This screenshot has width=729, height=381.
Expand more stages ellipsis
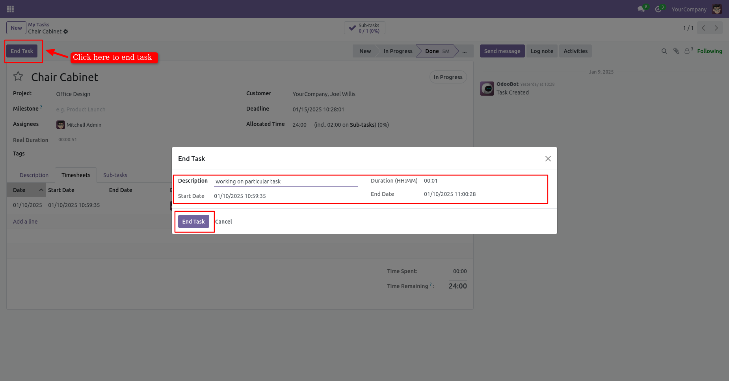pos(465,51)
